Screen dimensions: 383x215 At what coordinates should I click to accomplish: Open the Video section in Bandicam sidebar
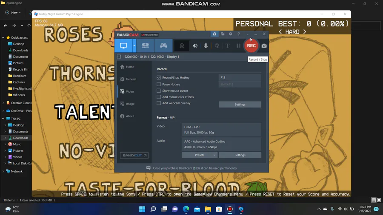coord(134,91)
